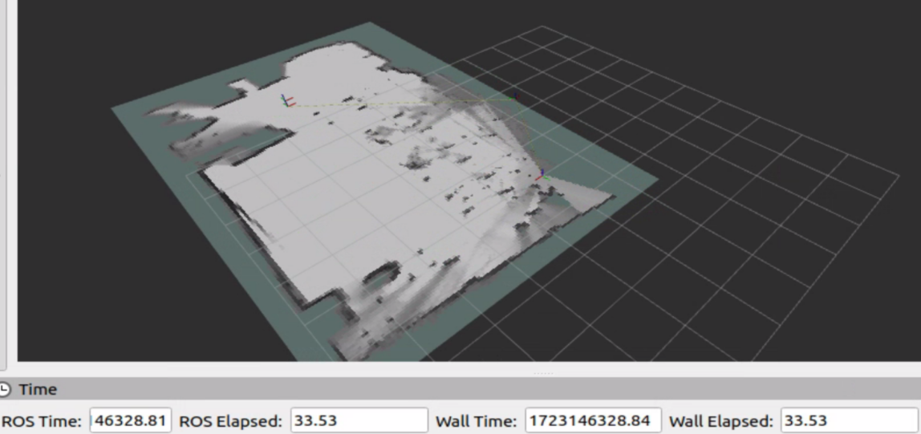921x434 pixels.
Task: Click the axes marker in upper-left map area
Action: pos(286,101)
